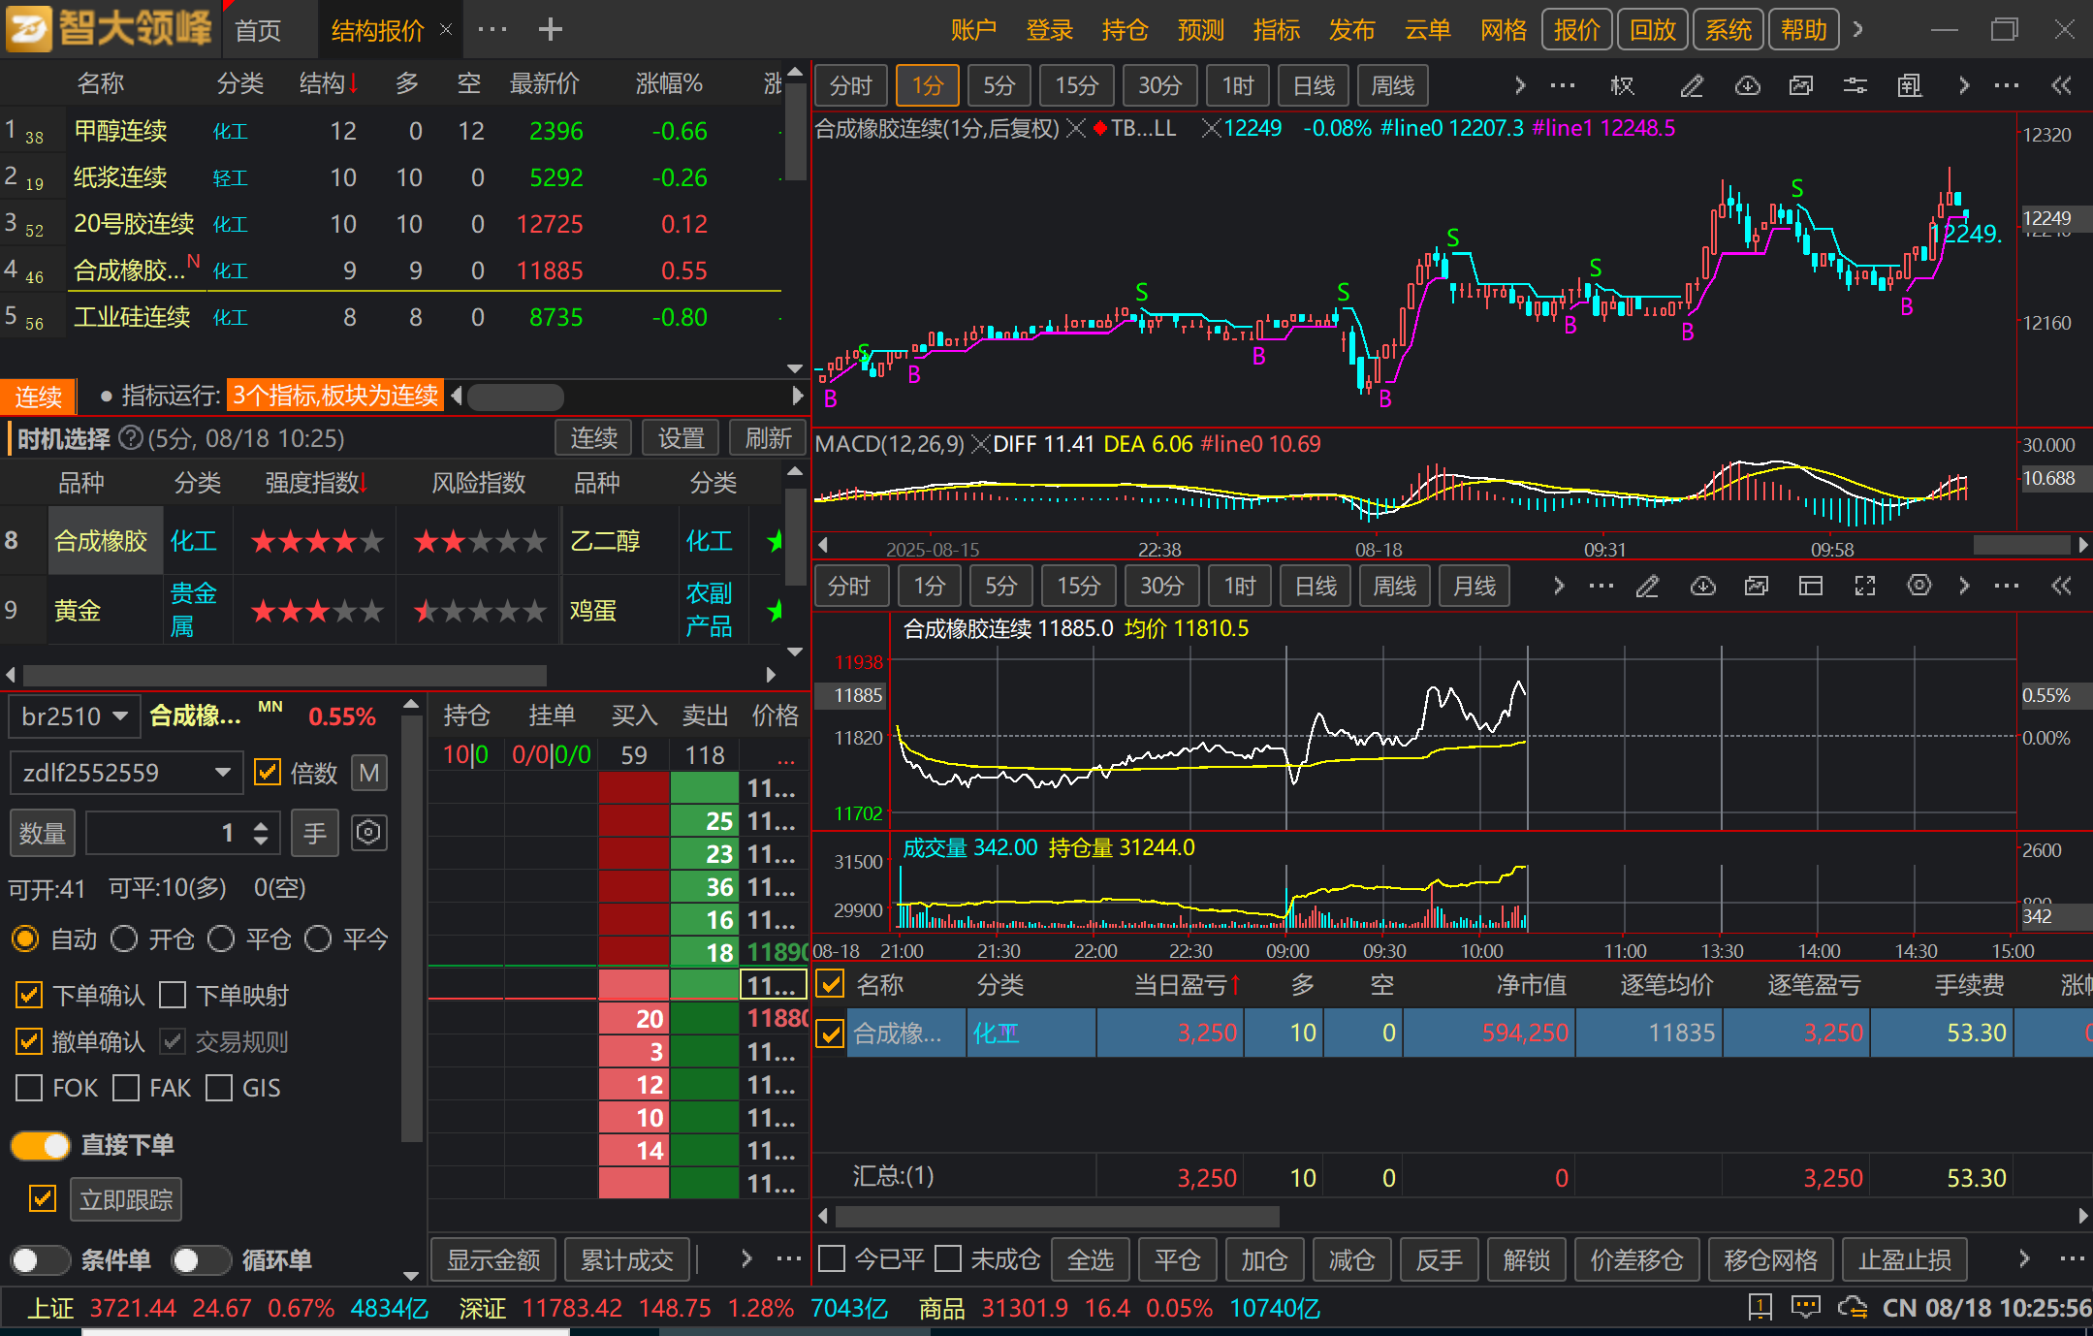Click order settings icon beside 手 button
Screen dimensions: 2093x1336
(368, 833)
